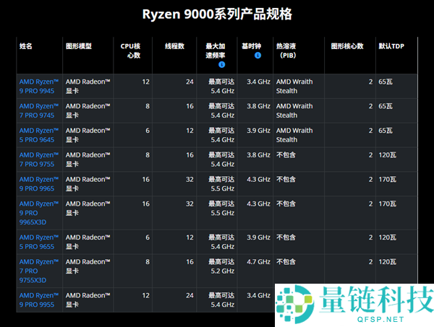Click 4.3 GHz base clock in 9965X3D row

click(x=258, y=204)
